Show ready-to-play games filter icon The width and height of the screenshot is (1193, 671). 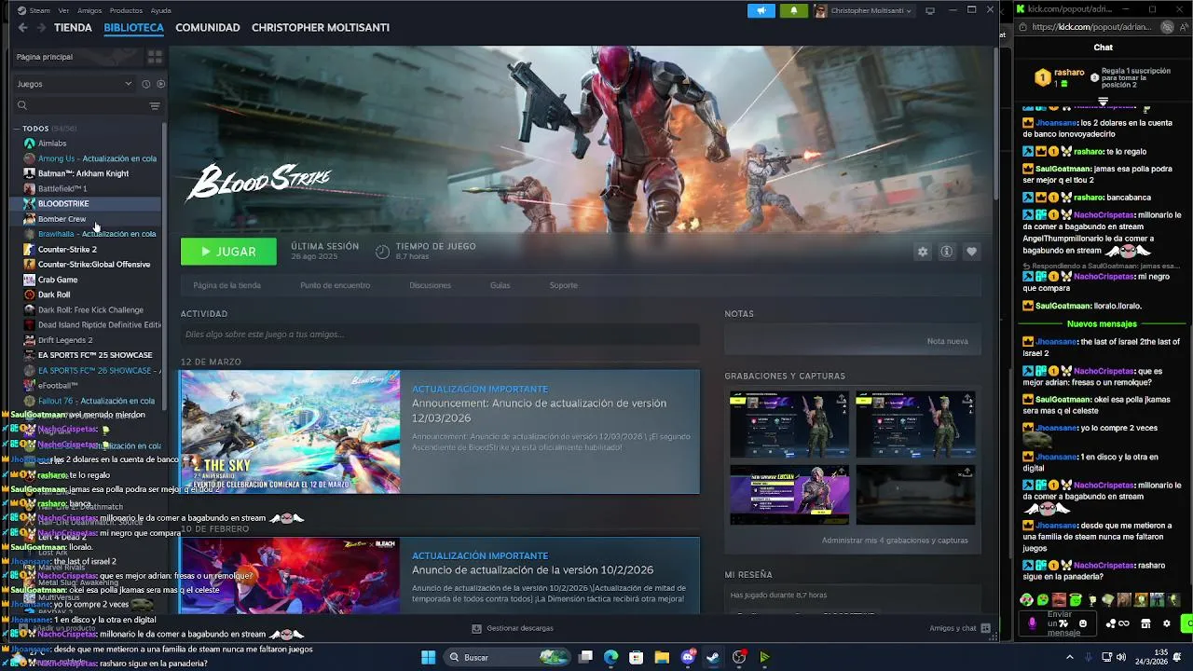[160, 84]
